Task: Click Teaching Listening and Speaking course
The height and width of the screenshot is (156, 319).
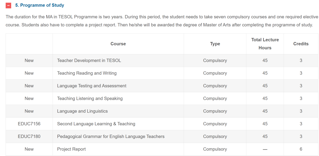Action: click(90, 98)
